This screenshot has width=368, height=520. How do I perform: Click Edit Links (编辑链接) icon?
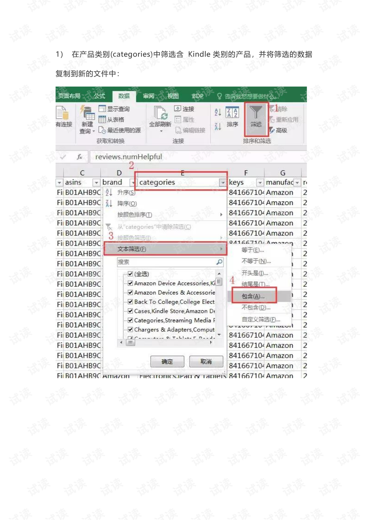pos(177,130)
